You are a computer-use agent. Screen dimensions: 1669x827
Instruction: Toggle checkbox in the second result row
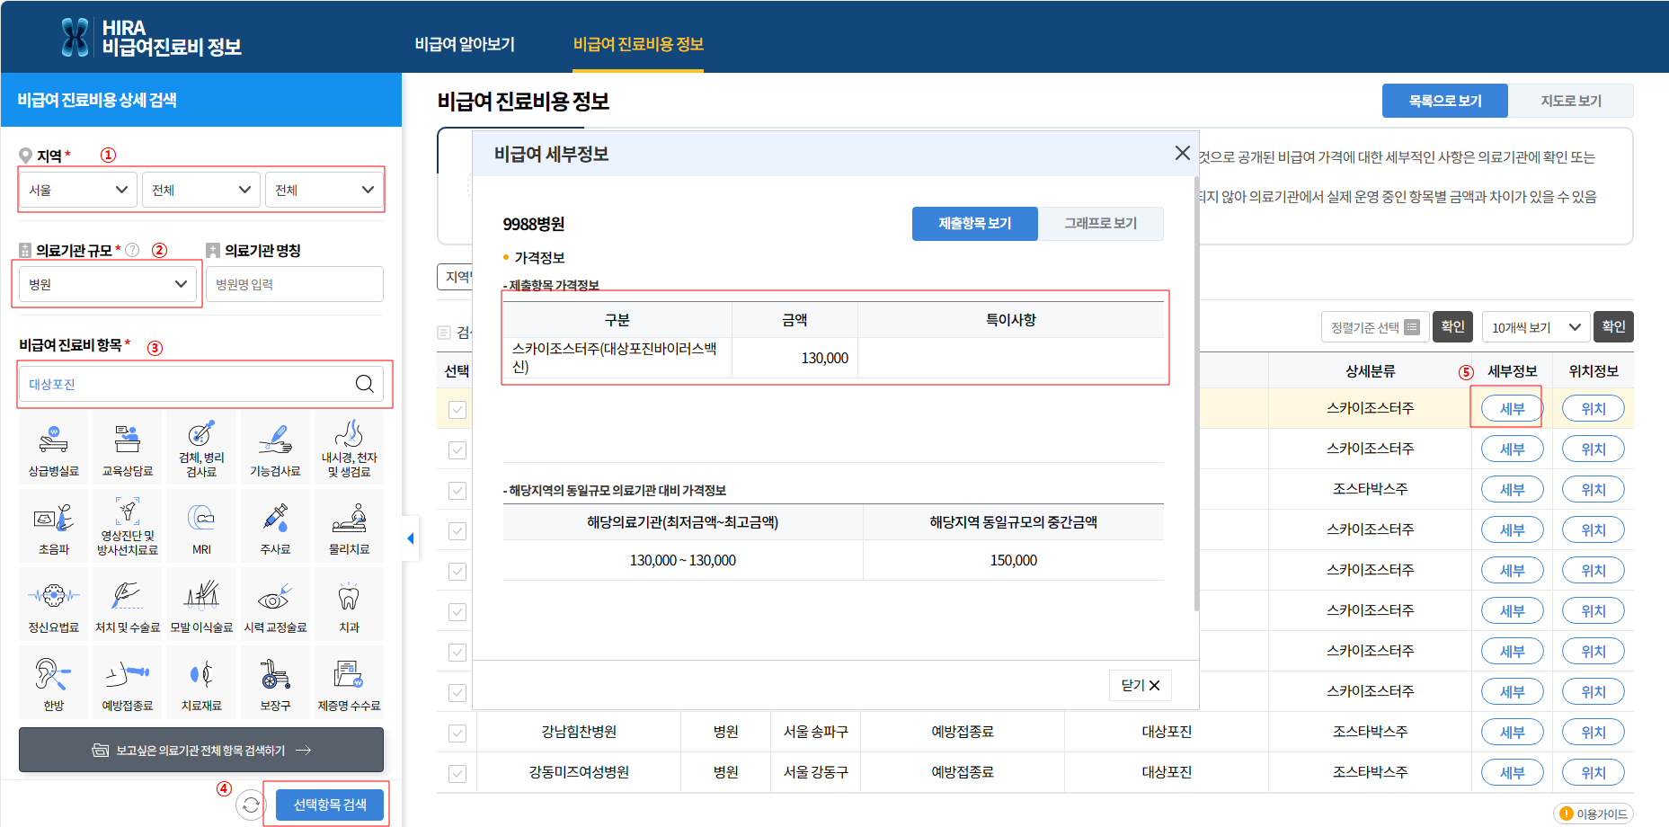(x=457, y=450)
